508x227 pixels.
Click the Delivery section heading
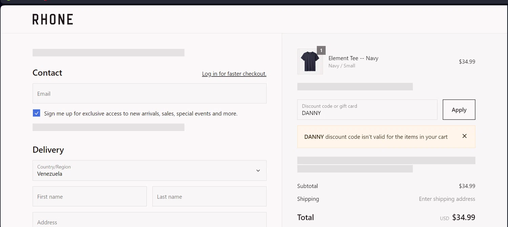tap(48, 150)
